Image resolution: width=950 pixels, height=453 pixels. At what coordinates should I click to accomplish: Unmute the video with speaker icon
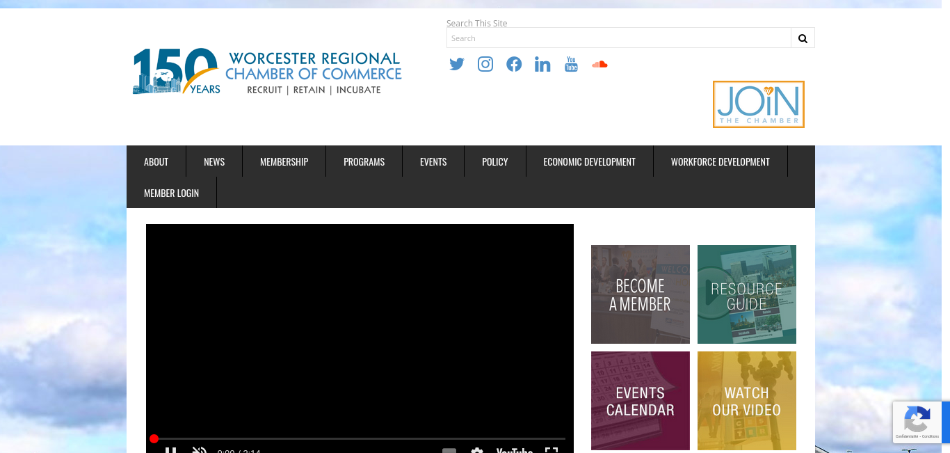(x=200, y=450)
